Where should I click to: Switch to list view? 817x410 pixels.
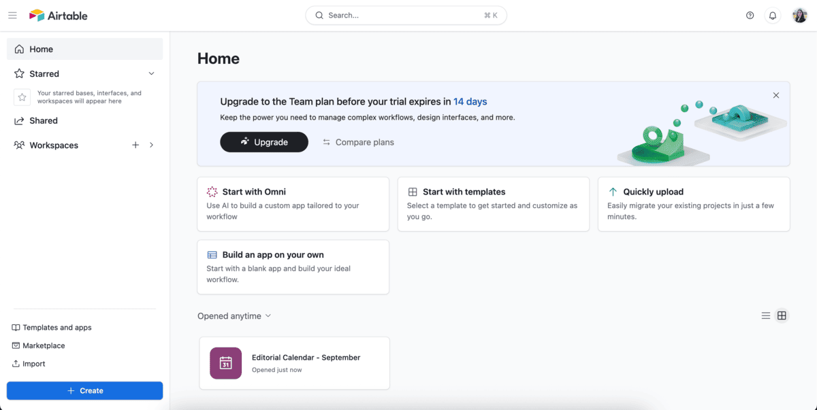click(765, 315)
